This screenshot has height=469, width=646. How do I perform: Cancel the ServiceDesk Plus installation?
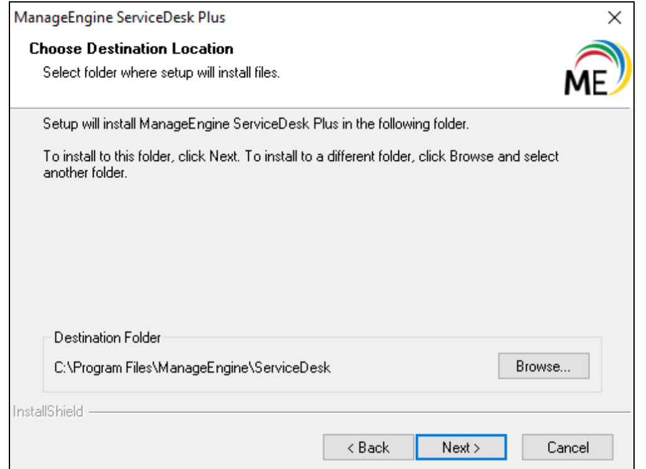coord(567,448)
